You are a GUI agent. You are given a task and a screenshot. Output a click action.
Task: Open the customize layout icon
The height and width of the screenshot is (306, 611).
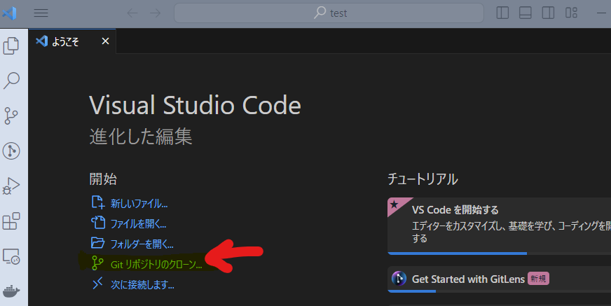[x=571, y=13]
